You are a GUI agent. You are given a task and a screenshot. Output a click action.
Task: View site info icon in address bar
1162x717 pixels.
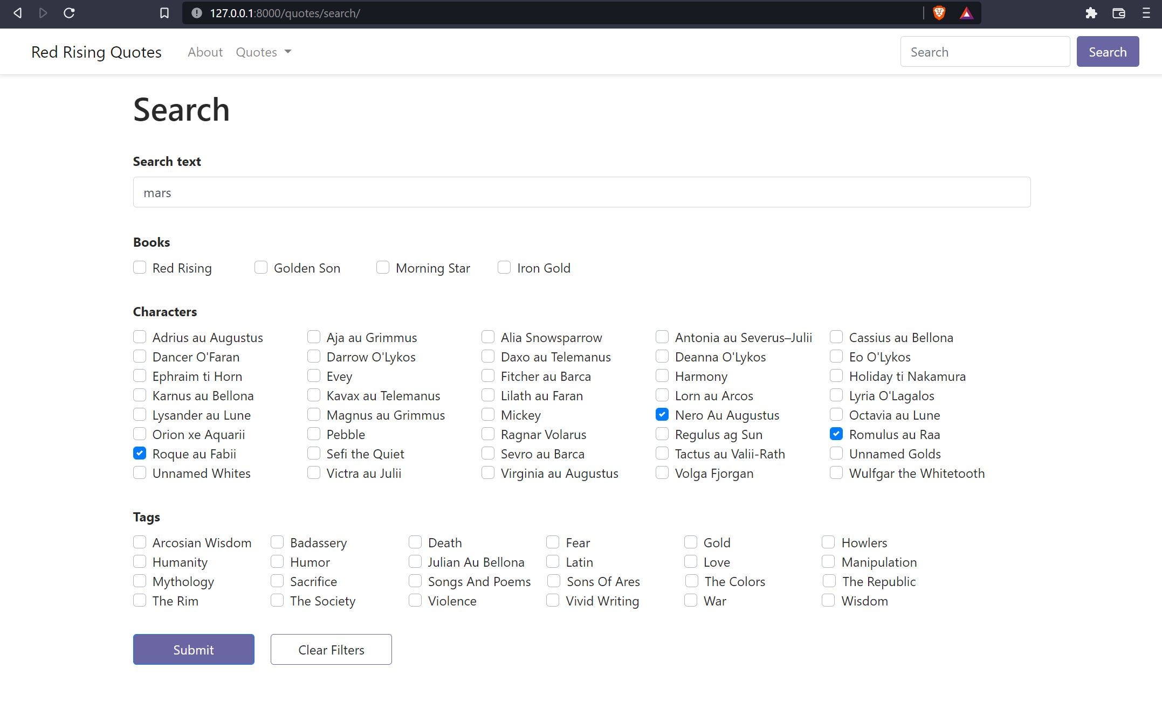click(197, 13)
